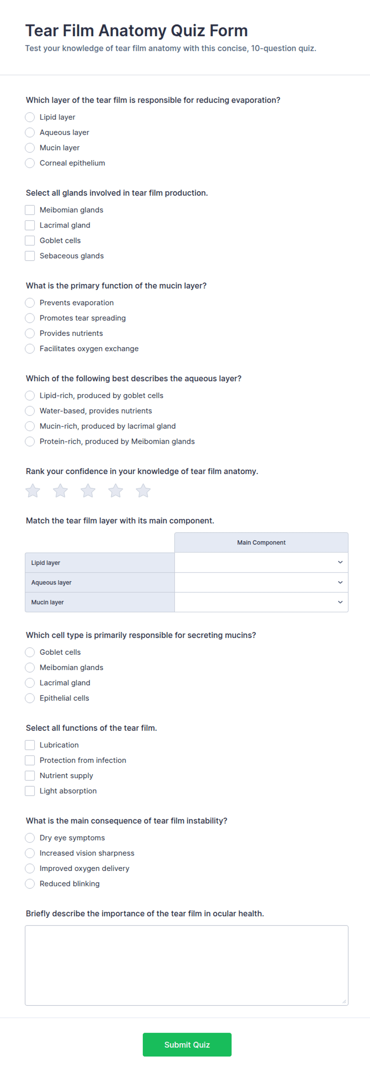The width and height of the screenshot is (370, 1076).
Task: Open the Lipid layer main component dropdown
Action: 261,562
